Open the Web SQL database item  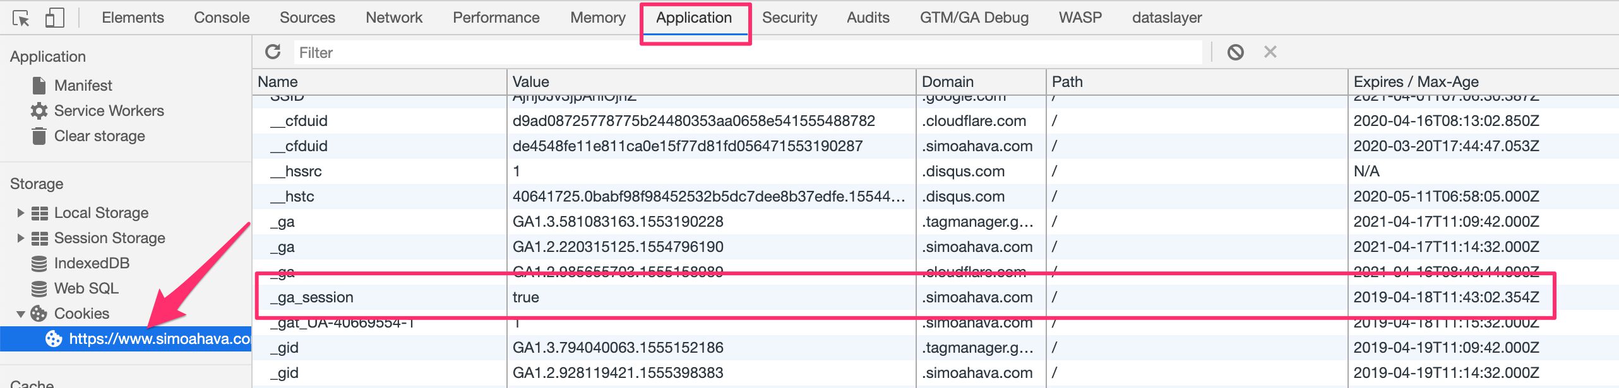[x=86, y=288]
